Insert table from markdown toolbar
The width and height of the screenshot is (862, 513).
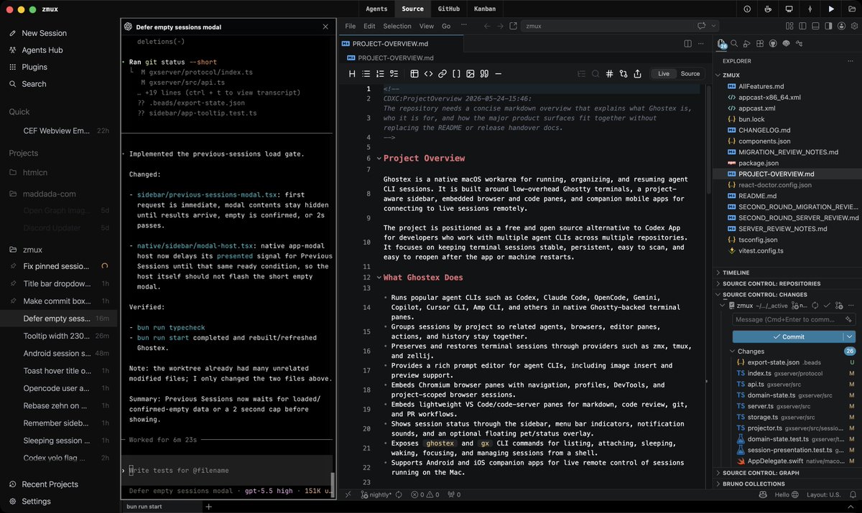coord(414,73)
